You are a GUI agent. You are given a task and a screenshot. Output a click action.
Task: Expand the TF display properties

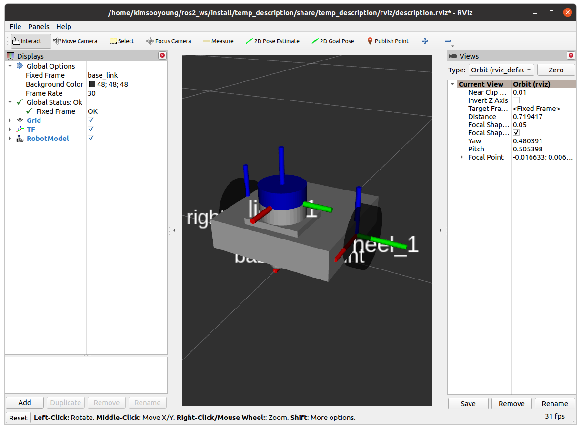(x=10, y=130)
